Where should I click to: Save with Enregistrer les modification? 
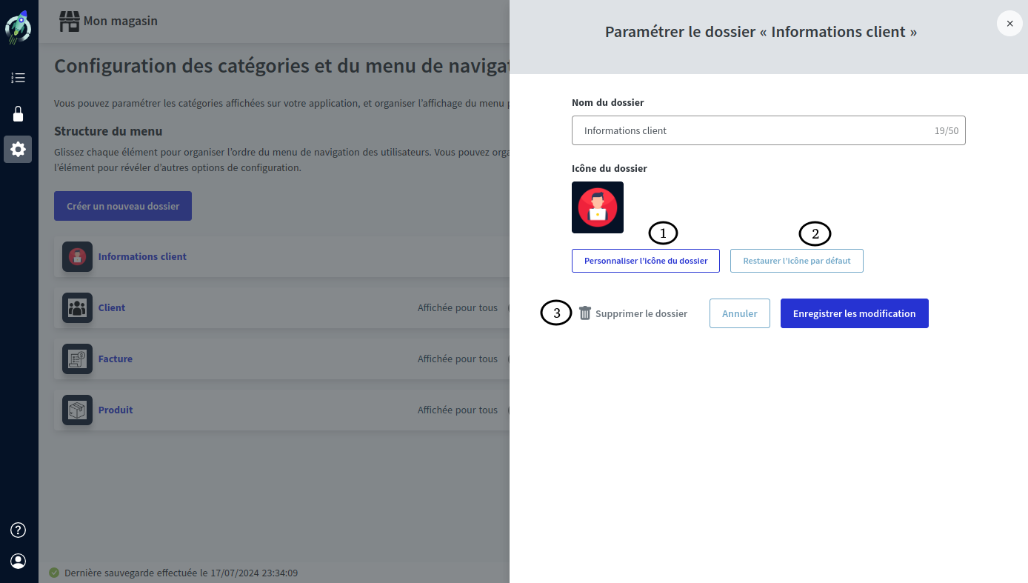coord(854,313)
